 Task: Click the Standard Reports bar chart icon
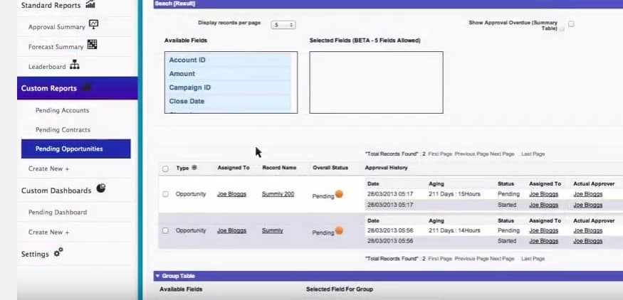90,5
